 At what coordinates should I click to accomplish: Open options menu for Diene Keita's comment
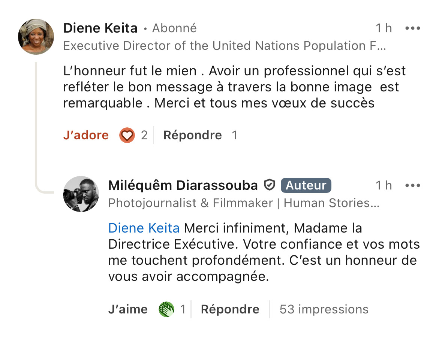413,28
